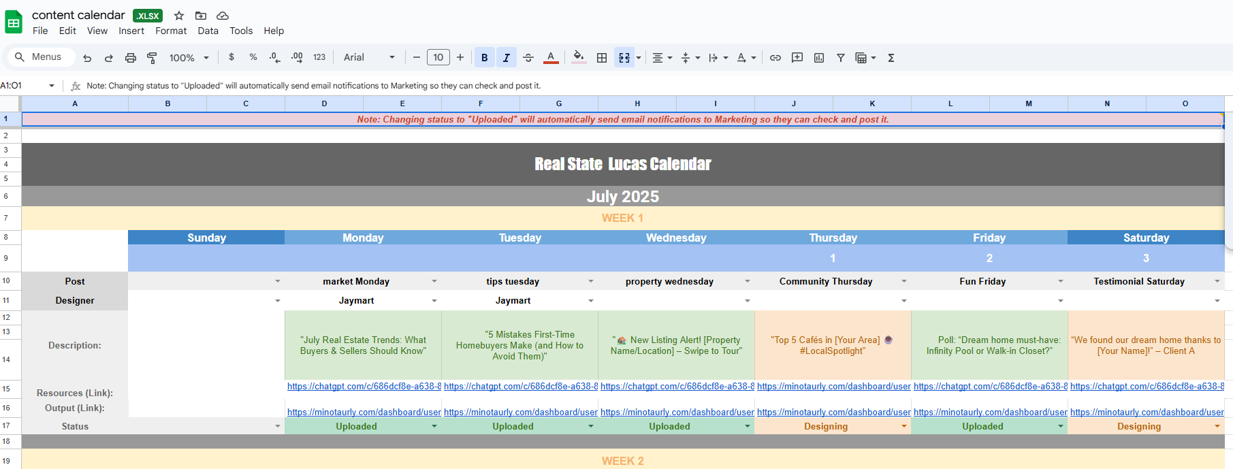
Task: Open the market Monday post dropdown
Action: pos(434,281)
